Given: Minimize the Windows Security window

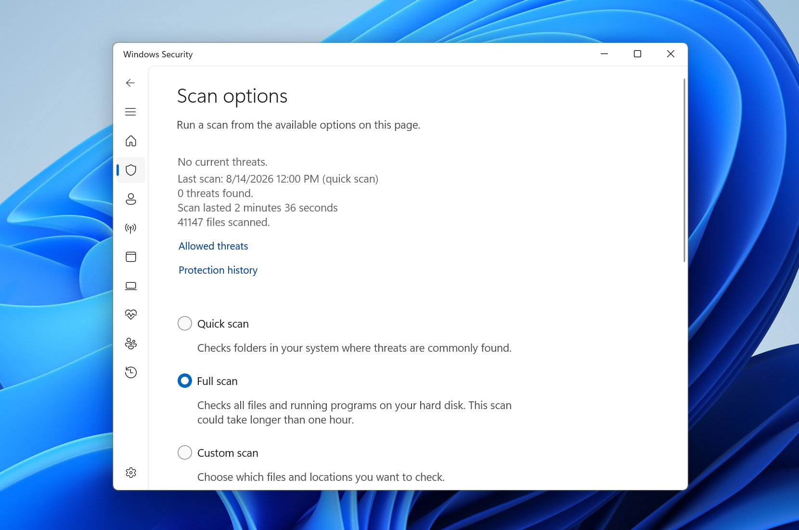Looking at the screenshot, I should (605, 54).
